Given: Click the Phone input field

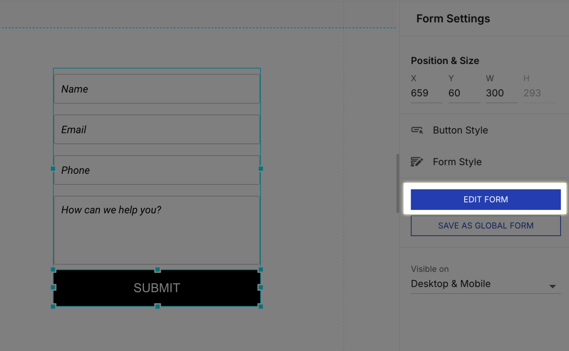Looking at the screenshot, I should [x=157, y=170].
